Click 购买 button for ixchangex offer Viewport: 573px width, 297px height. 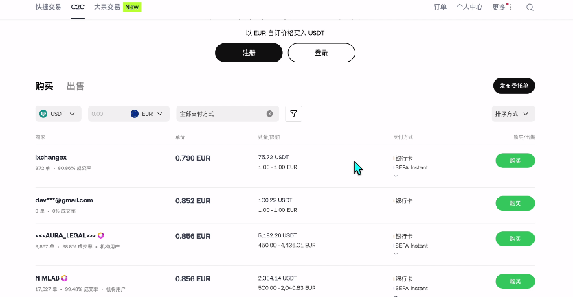pos(515,161)
